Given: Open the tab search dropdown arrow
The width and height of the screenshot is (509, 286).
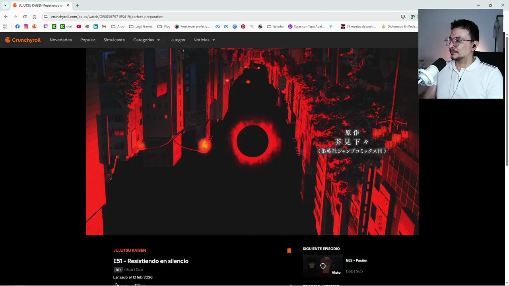Looking at the screenshot, I should tap(5, 5).
